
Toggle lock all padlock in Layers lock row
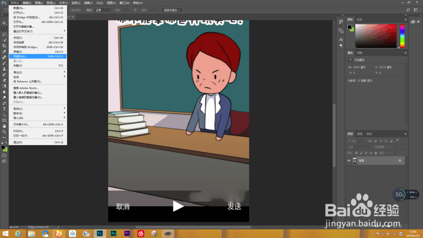pos(376,153)
